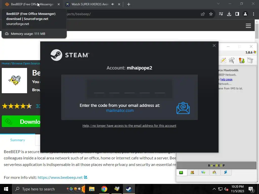This screenshot has height=194, width=259.
Task: Select the green activity tab in BeeBEEP
Action: click(x=181, y=173)
